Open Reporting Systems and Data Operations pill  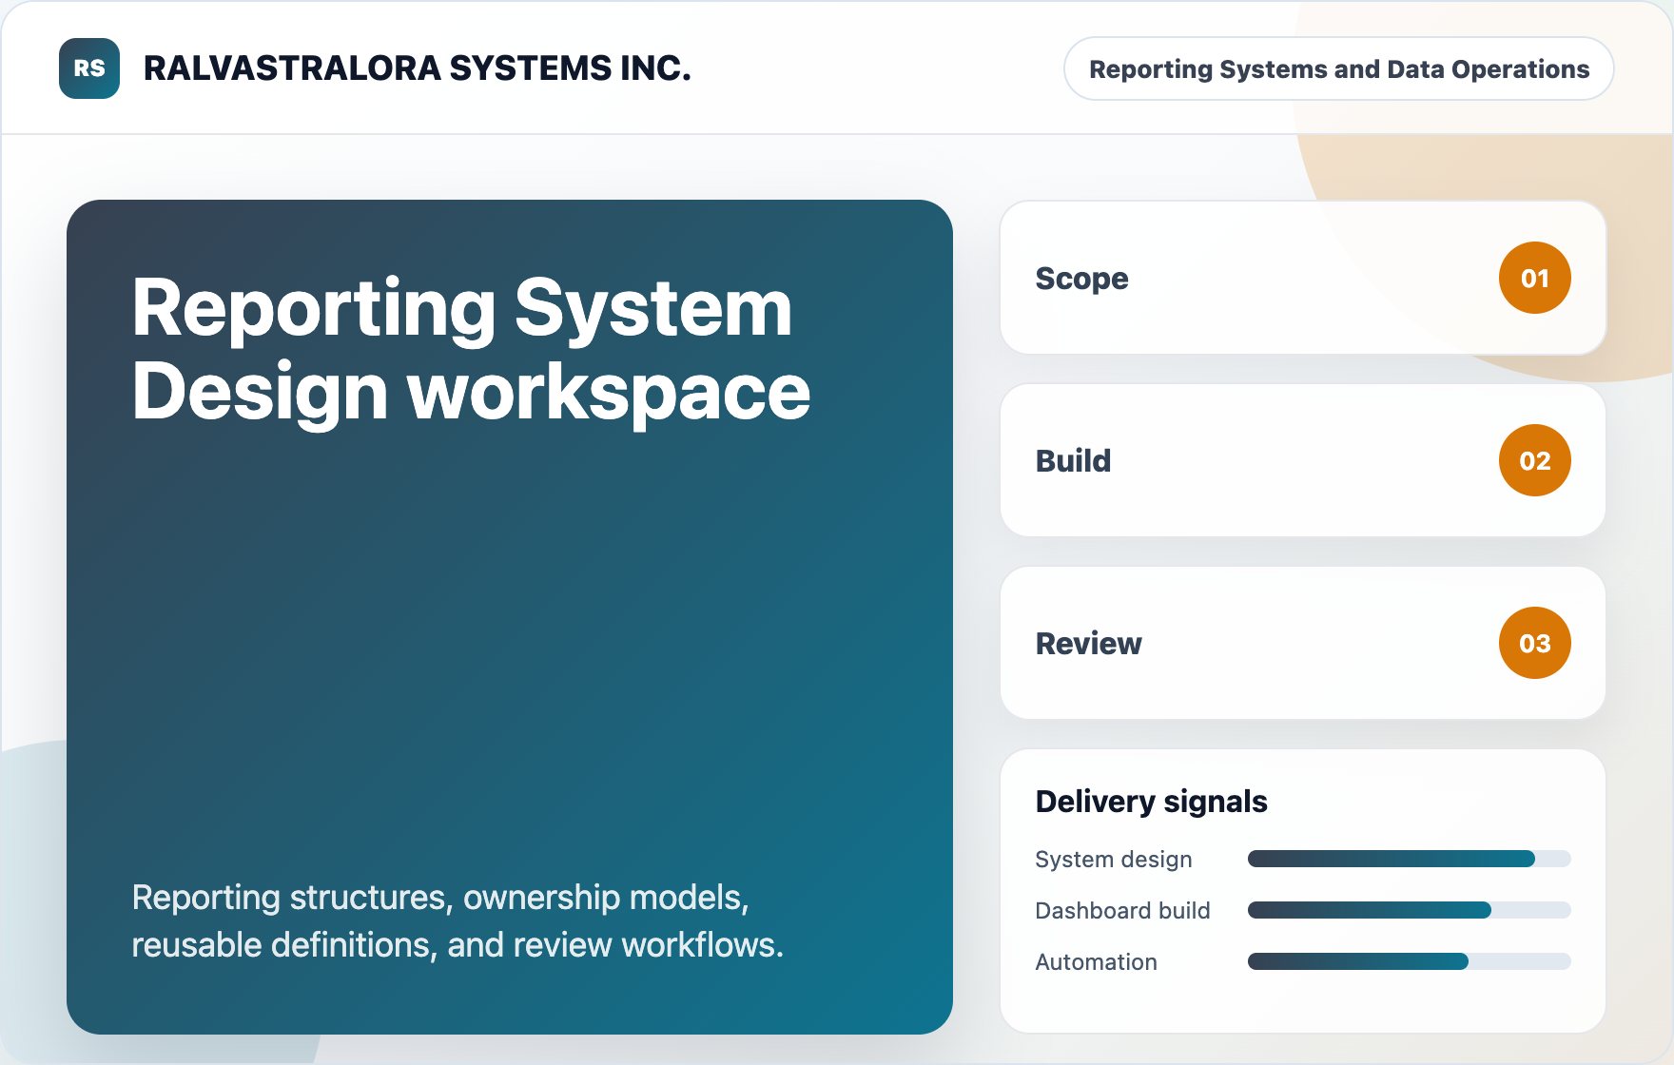point(1338,68)
